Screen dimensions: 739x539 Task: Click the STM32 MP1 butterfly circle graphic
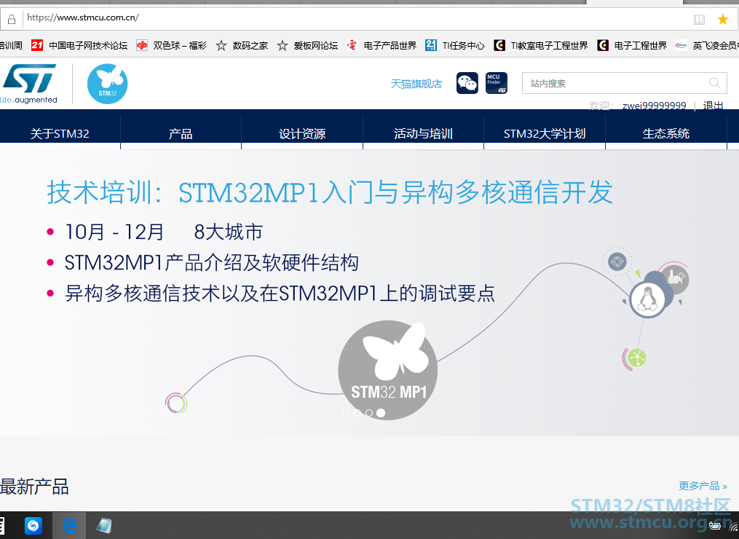pyautogui.click(x=388, y=370)
